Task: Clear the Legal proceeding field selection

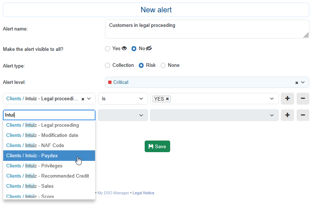Action: click(x=83, y=99)
